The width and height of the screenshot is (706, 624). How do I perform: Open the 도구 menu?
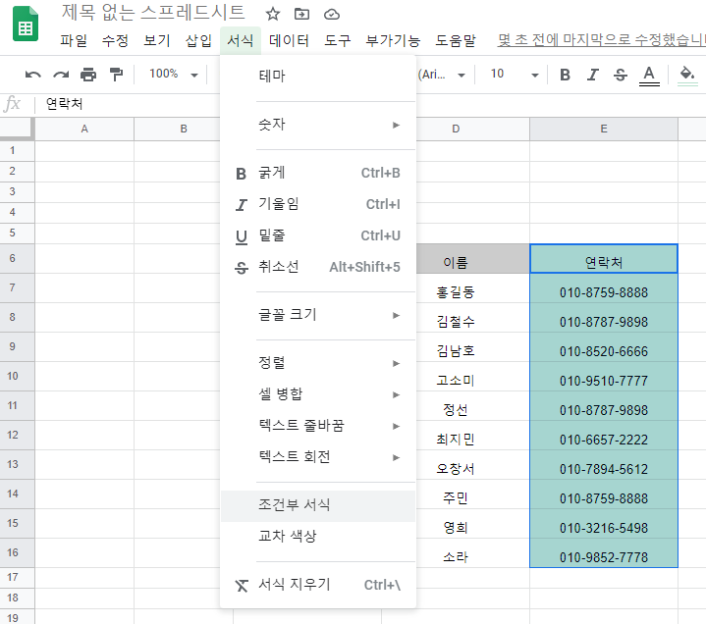(x=337, y=40)
